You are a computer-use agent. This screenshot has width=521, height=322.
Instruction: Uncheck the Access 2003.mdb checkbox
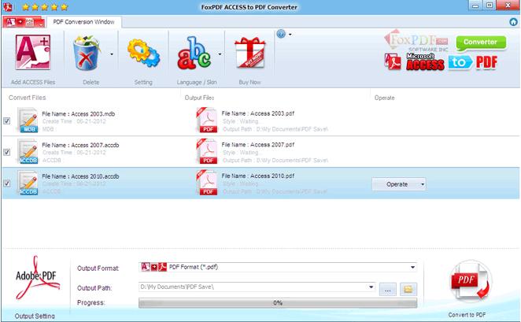(6, 121)
